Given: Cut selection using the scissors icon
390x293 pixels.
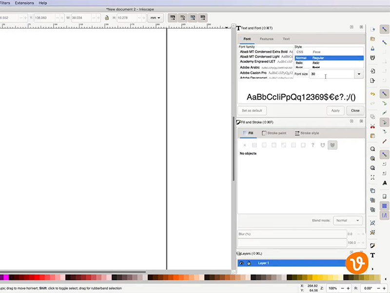Looking at the screenshot, I should coord(372,126).
